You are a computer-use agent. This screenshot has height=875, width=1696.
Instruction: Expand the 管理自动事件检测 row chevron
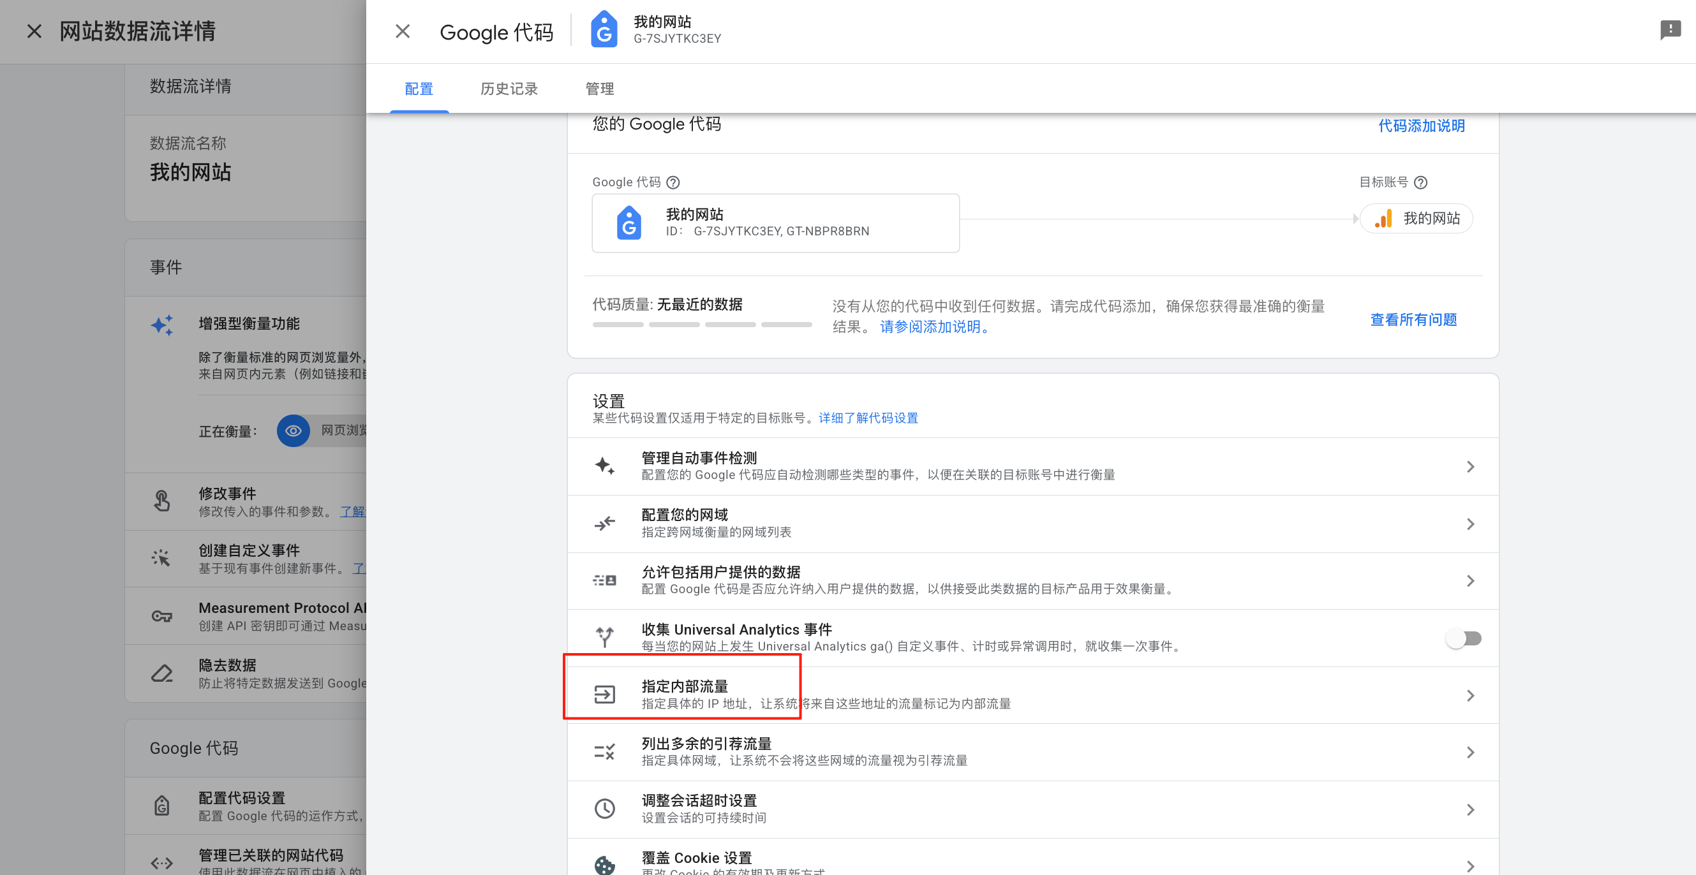pos(1471,466)
